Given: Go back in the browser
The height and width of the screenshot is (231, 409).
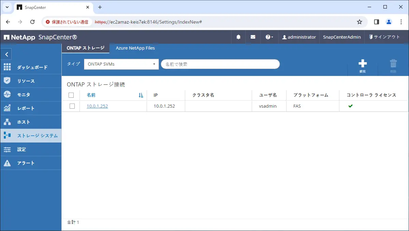Looking at the screenshot, I should click(x=8, y=22).
